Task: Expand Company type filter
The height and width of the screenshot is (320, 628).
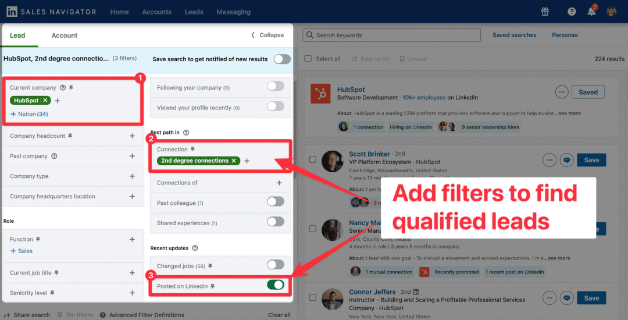Action: 132,176
